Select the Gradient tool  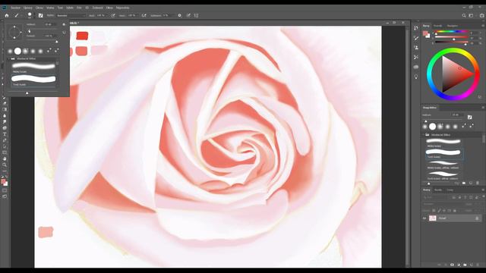tap(5, 109)
